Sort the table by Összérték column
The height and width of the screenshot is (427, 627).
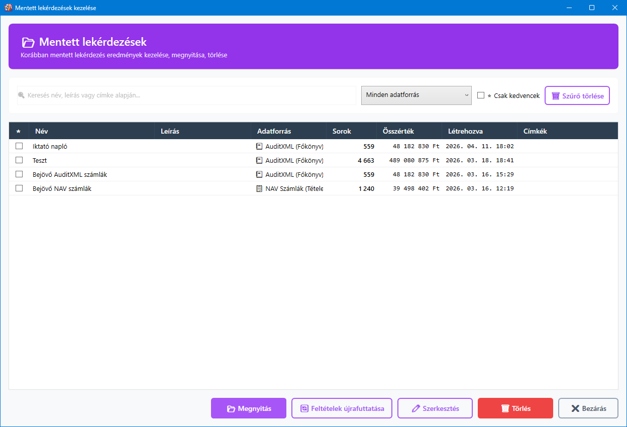point(398,131)
